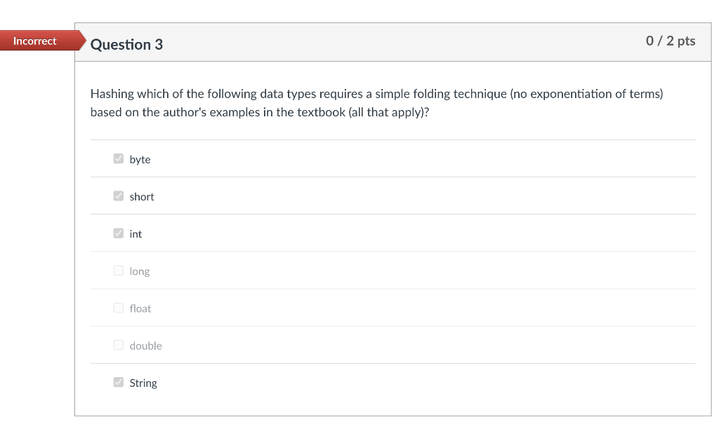The height and width of the screenshot is (424, 719).
Task: Check the short checkbox
Action: click(x=118, y=196)
